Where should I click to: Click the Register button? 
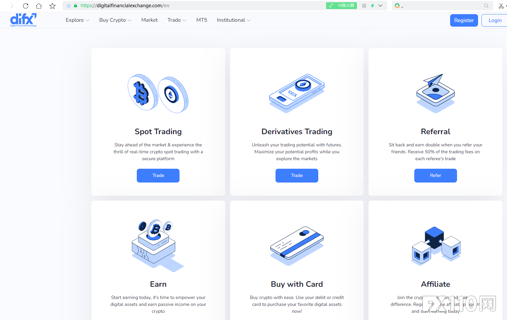464,20
